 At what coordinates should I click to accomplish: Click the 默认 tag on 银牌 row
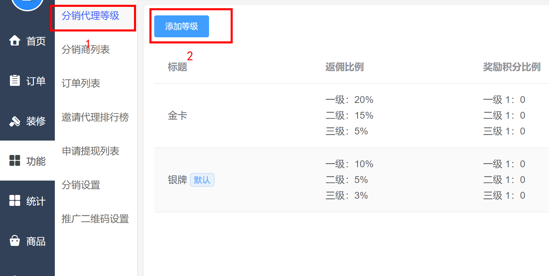pyautogui.click(x=202, y=180)
